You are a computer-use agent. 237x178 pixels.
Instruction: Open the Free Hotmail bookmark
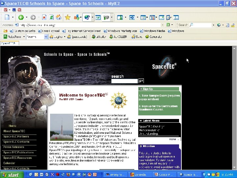[49, 31]
